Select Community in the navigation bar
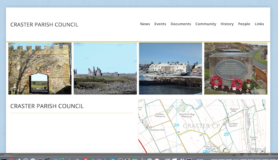 (x=206, y=24)
